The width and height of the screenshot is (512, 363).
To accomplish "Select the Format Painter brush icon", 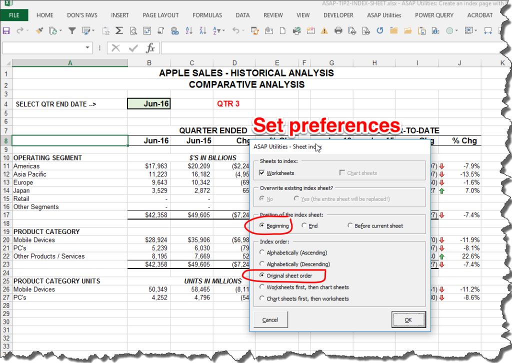I will tap(39, 30).
